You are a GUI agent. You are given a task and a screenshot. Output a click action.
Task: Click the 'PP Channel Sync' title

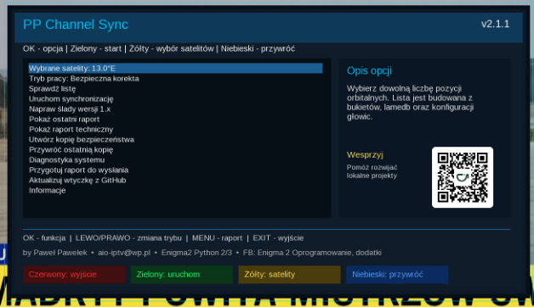(76, 25)
